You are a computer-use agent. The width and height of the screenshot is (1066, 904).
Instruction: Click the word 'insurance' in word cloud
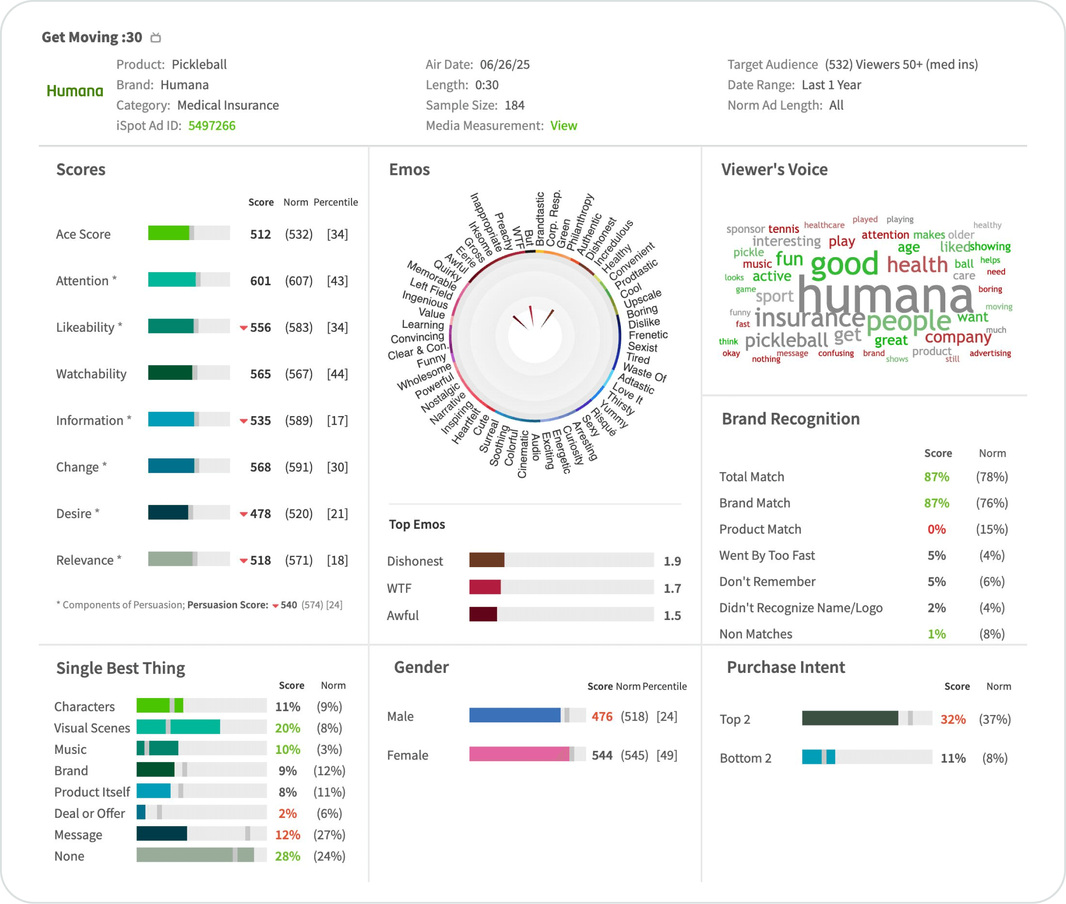[x=810, y=318]
